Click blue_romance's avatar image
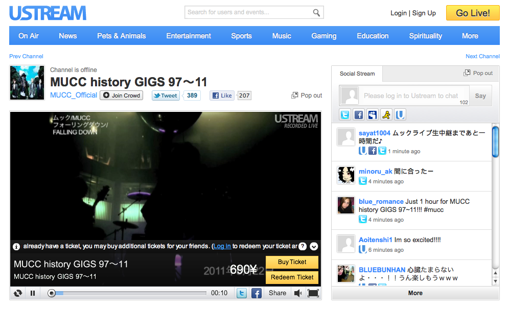The width and height of the screenshot is (509, 309). [x=345, y=205]
